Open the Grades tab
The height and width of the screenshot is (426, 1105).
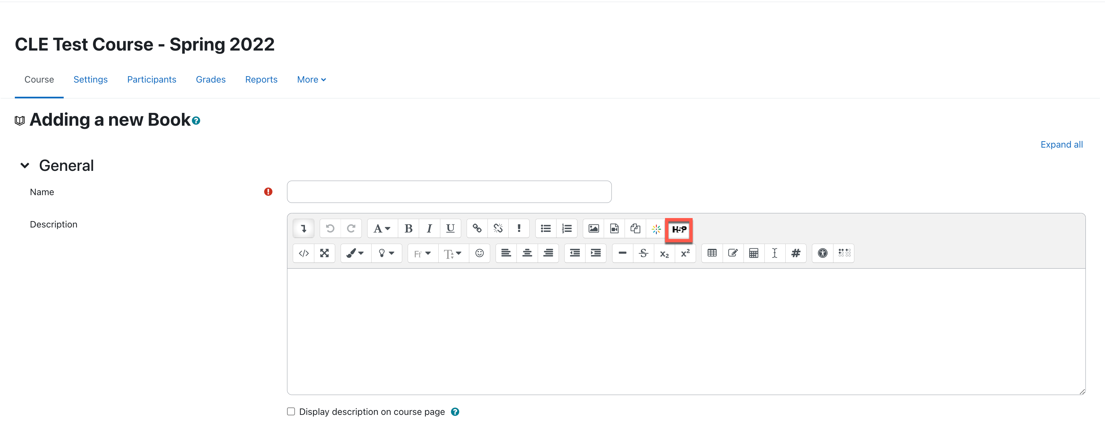tap(210, 80)
